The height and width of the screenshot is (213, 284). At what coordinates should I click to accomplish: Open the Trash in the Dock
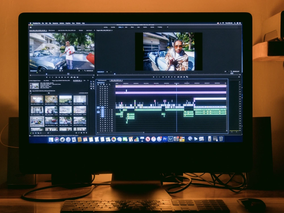221,139
